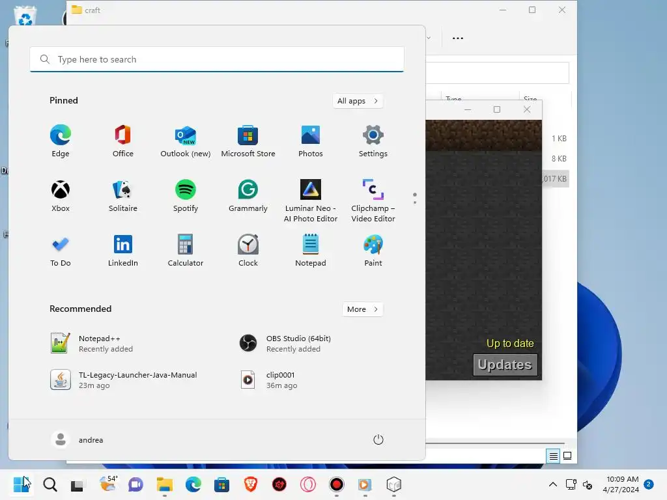
Task: Open clock and date 10:09 AM
Action: (x=621, y=484)
